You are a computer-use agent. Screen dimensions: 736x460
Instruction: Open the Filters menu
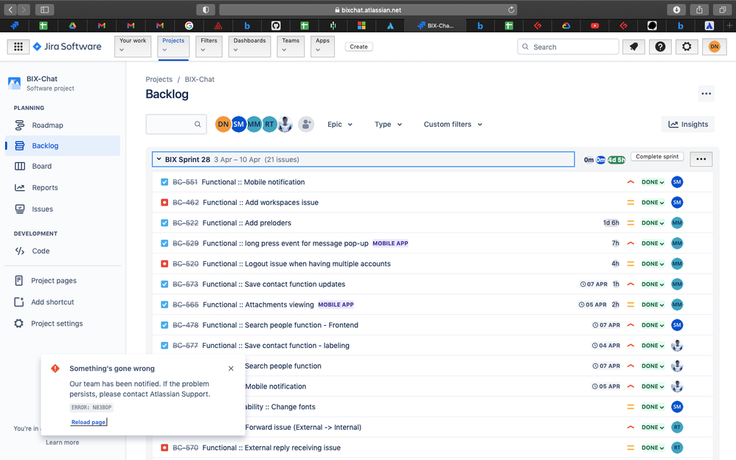tap(209, 46)
